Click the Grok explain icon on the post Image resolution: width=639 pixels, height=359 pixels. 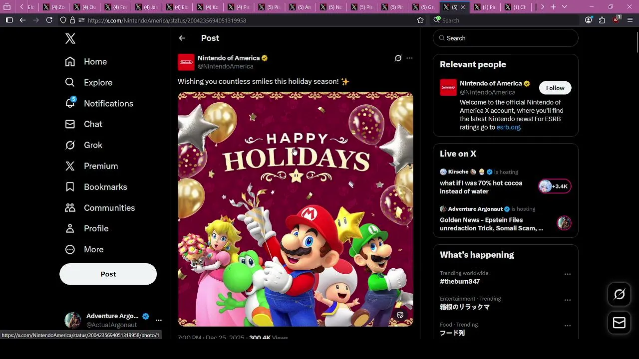coord(398,58)
